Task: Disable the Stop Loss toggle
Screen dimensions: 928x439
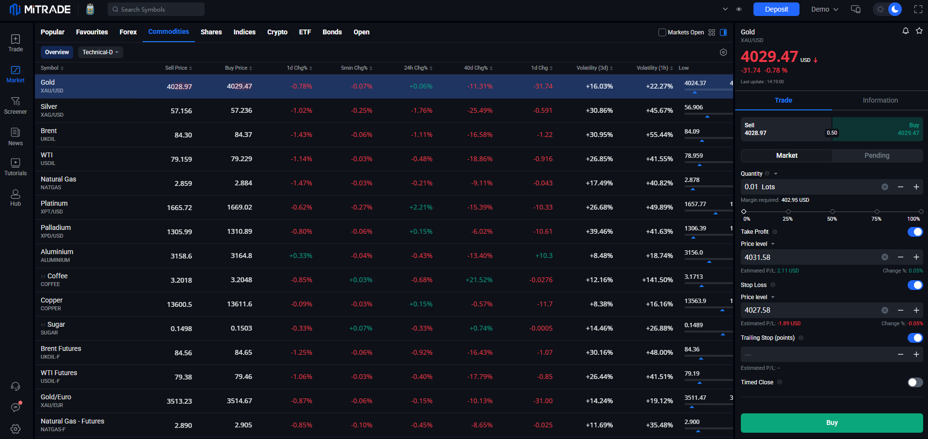Action: [915, 285]
